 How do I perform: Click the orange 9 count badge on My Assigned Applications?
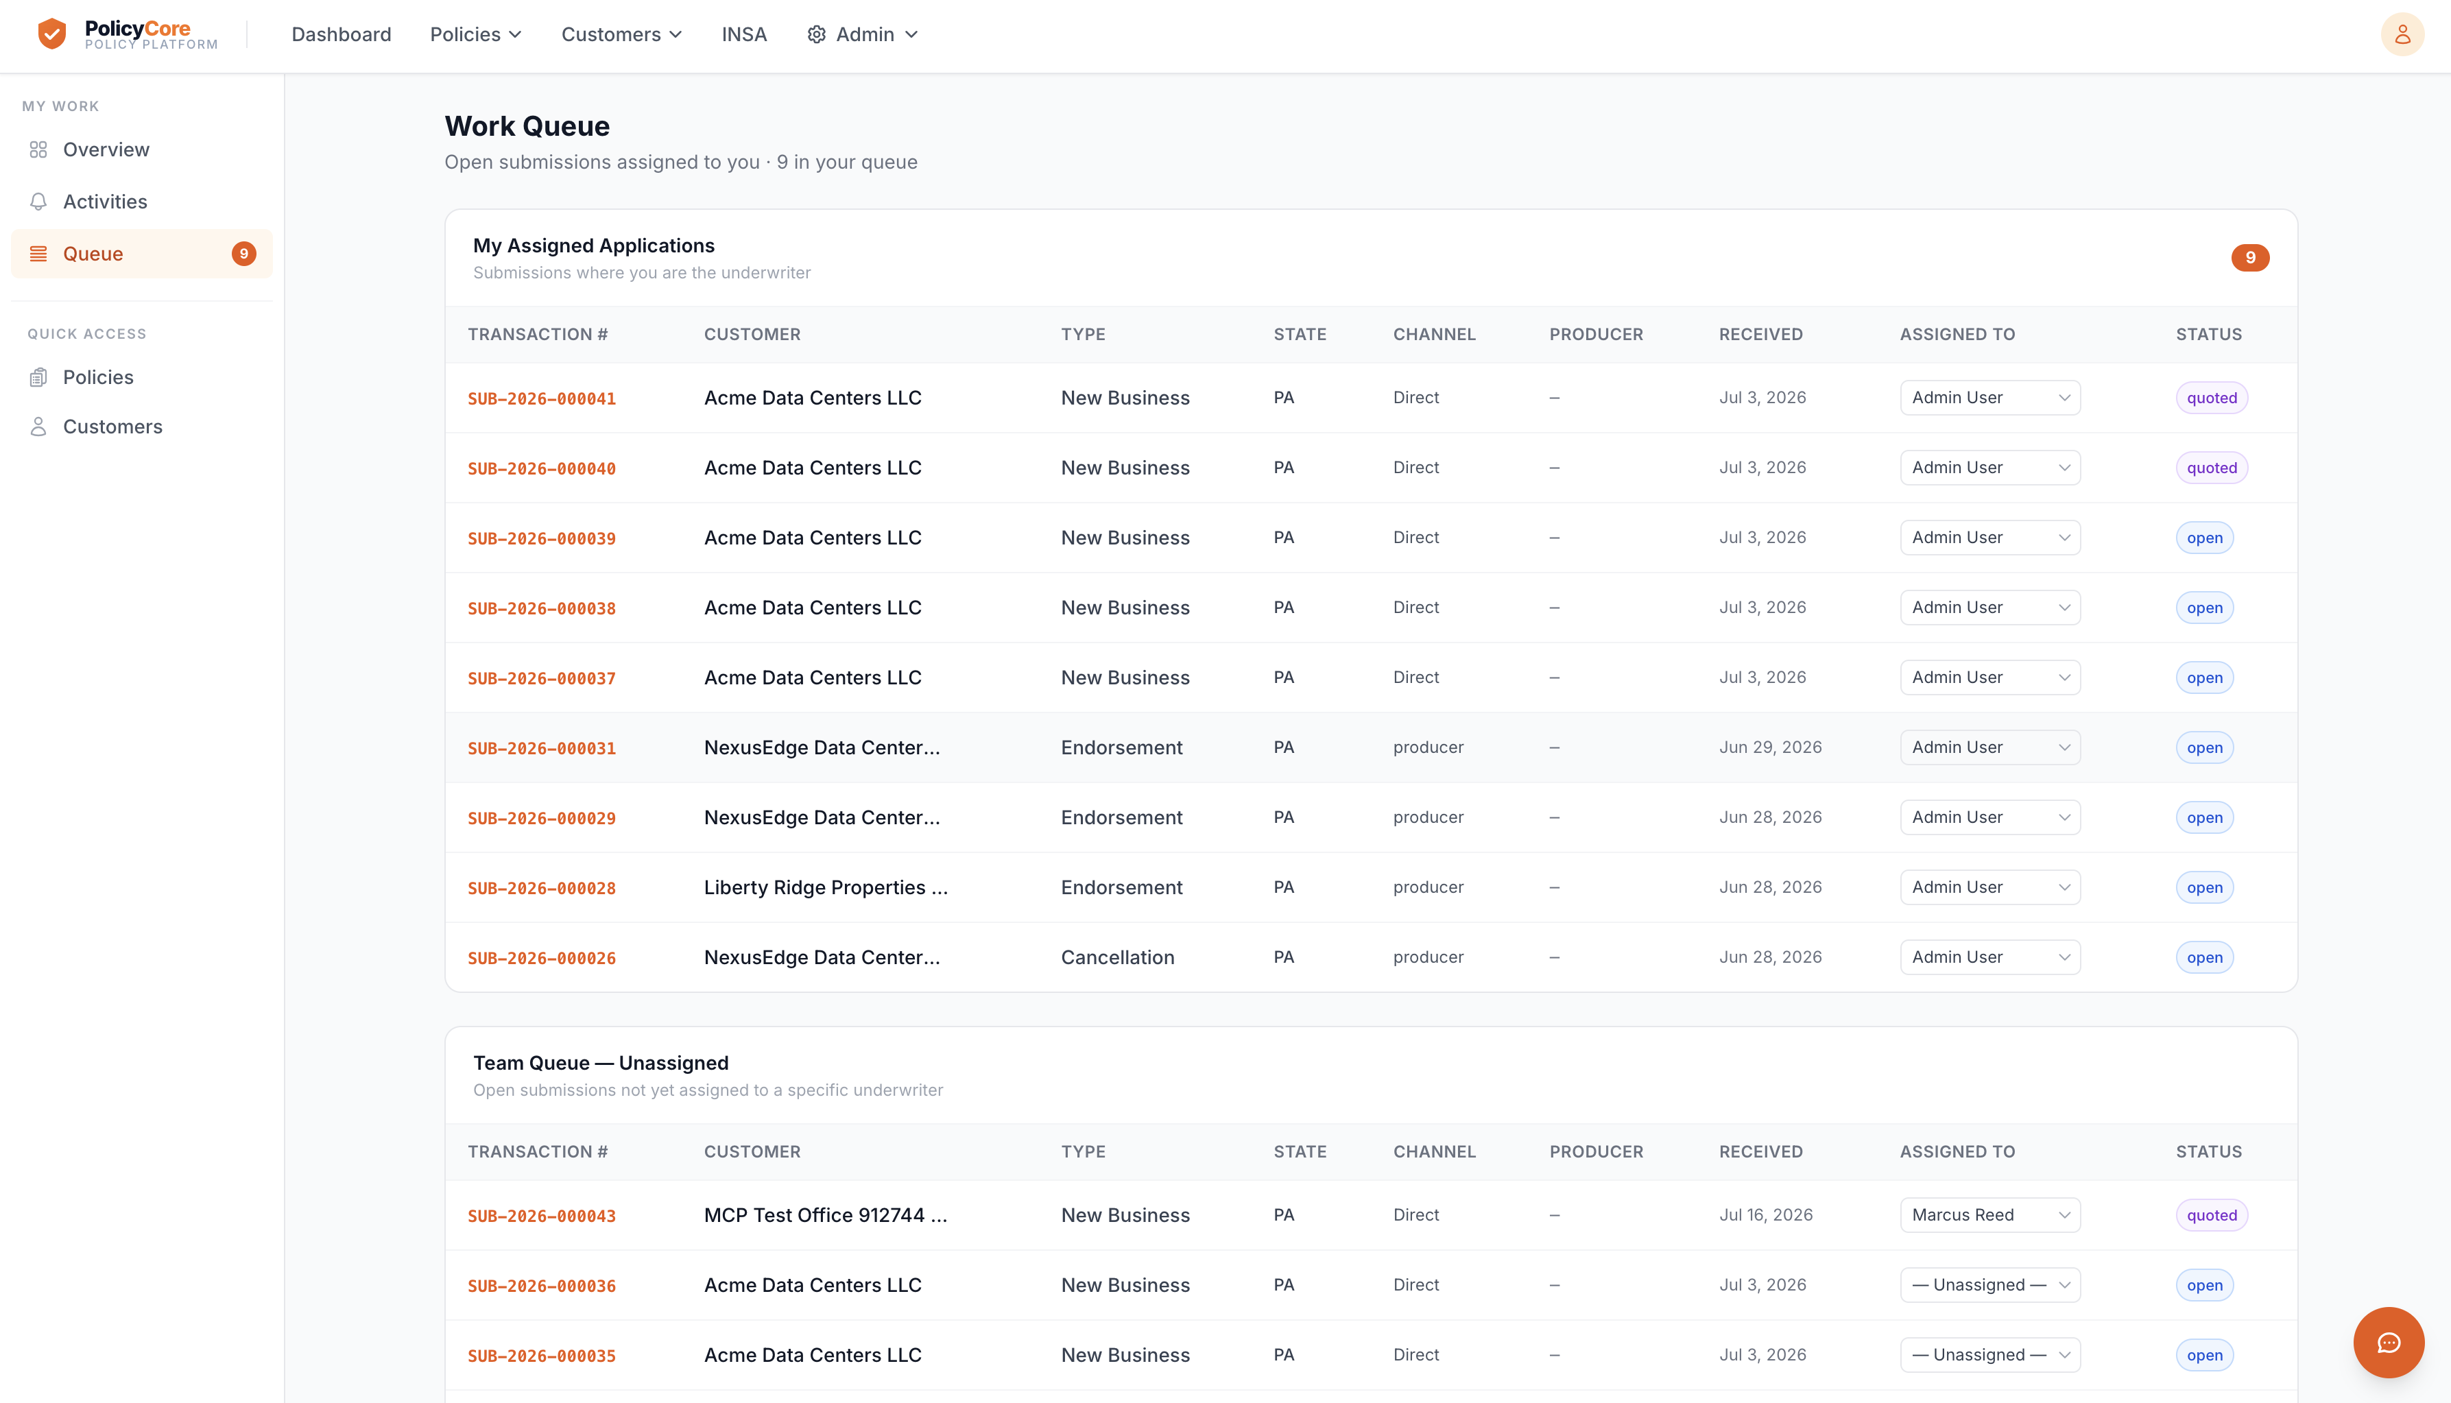tap(2249, 257)
